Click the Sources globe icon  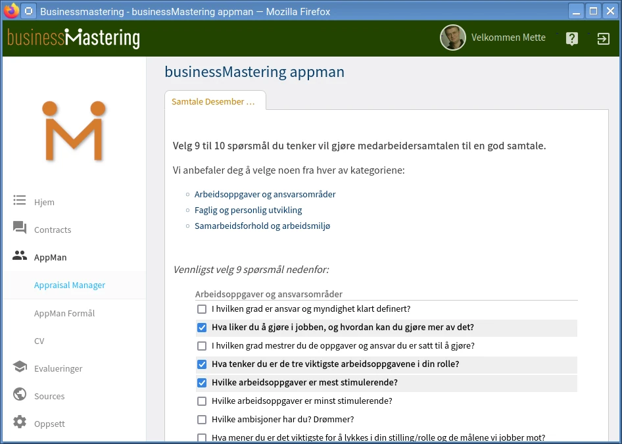click(20, 395)
